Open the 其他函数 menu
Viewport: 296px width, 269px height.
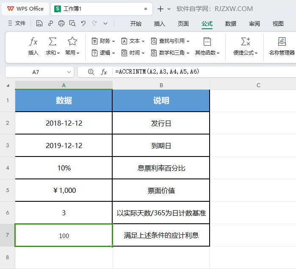click(207, 46)
